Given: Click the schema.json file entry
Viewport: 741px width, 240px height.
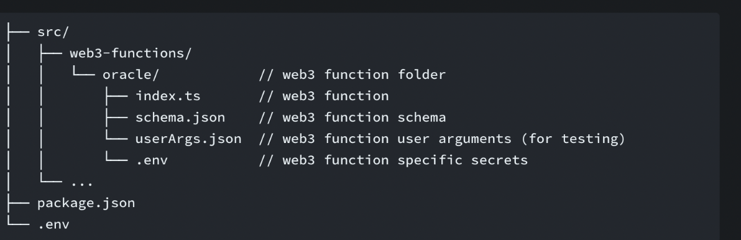Looking at the screenshot, I should pyautogui.click(x=180, y=117).
